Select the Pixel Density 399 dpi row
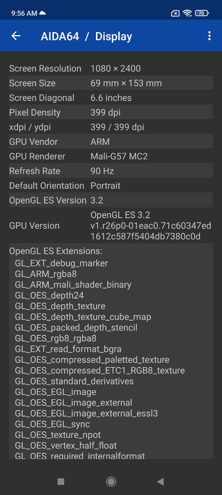Screen dimensions: 222x495 click(x=111, y=113)
